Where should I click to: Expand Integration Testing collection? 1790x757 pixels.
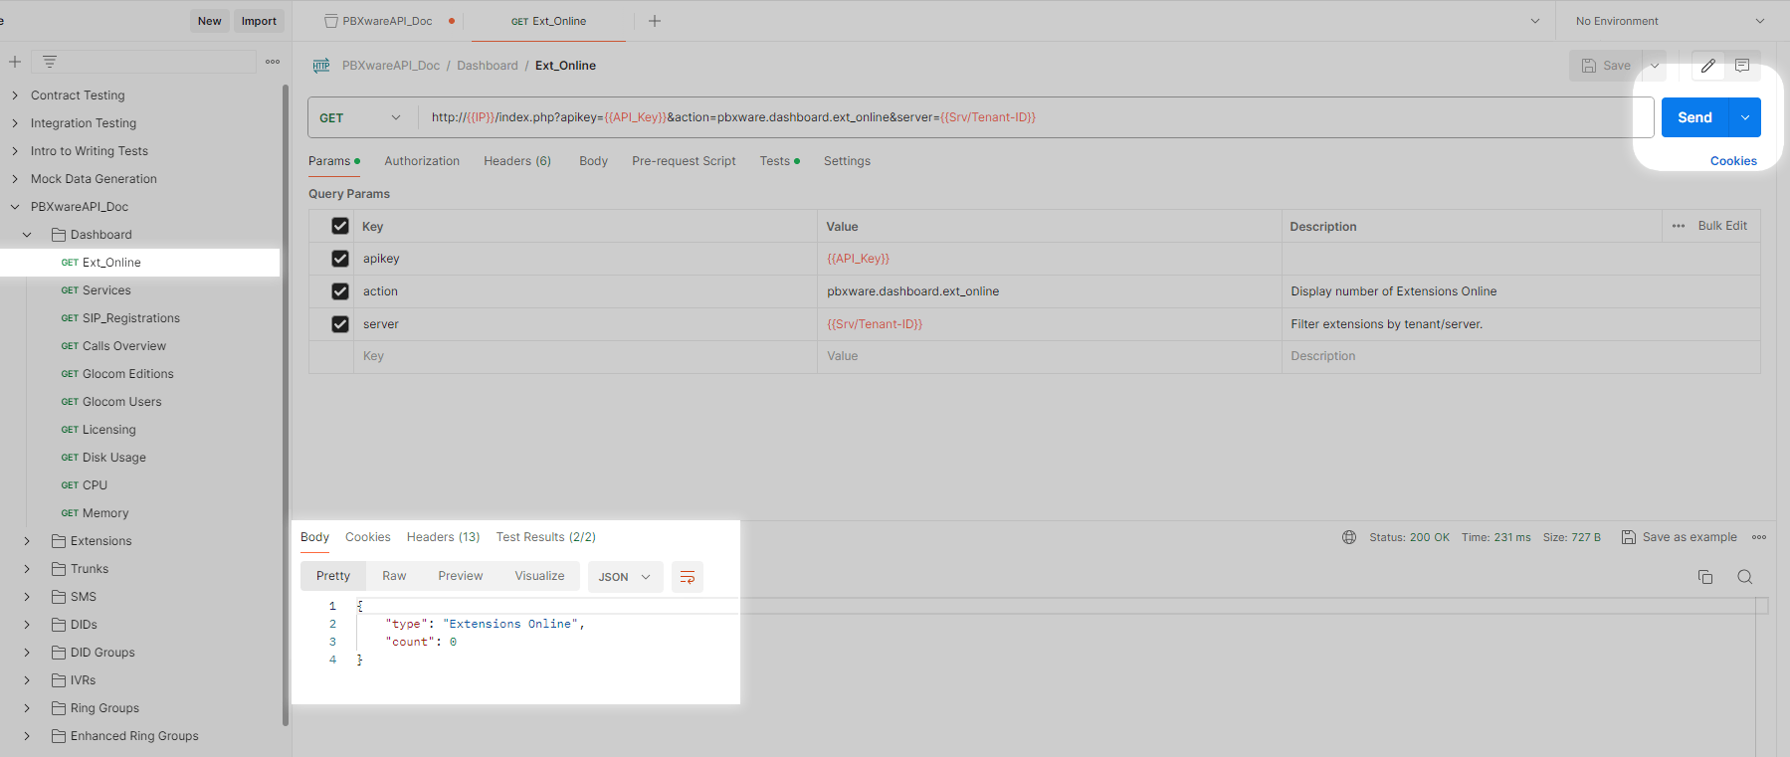point(15,123)
